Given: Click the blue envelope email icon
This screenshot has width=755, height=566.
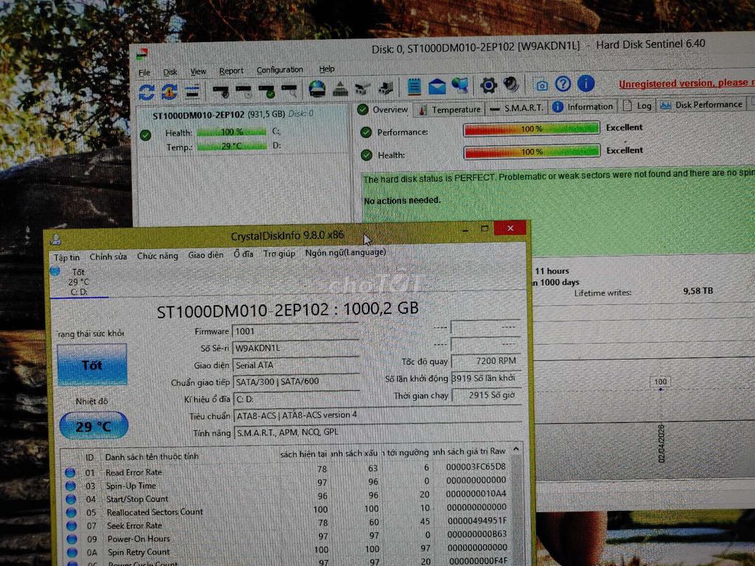Looking at the screenshot, I should click(x=437, y=87).
